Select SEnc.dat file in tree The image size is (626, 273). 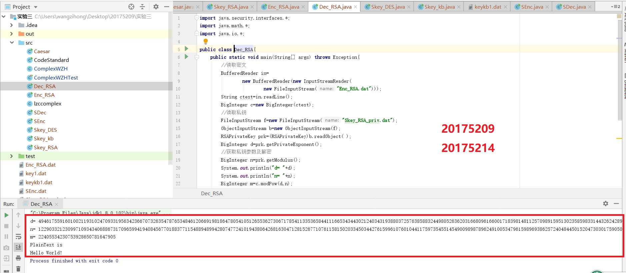[36, 191]
